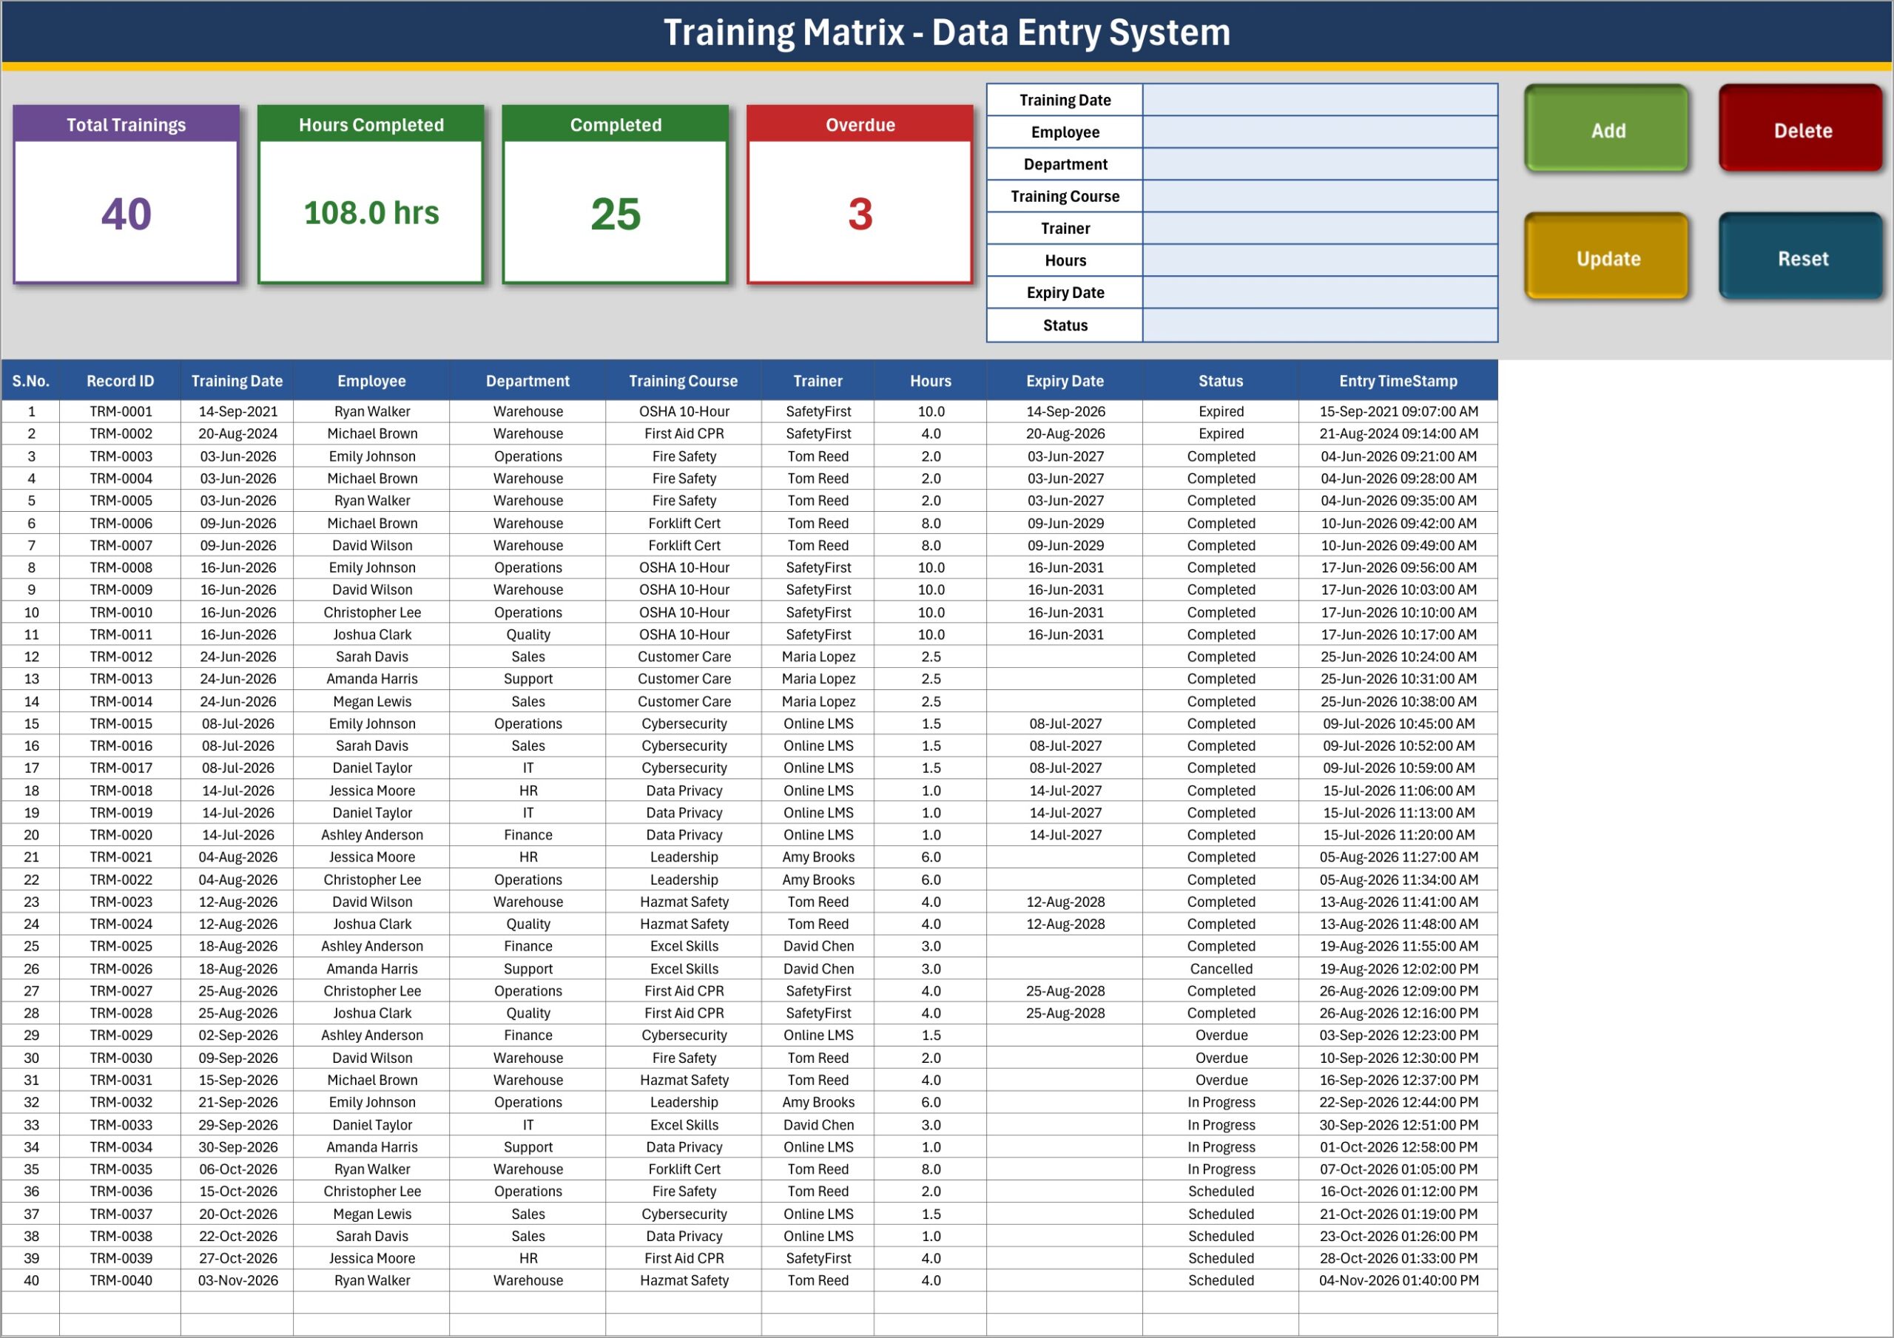
Task: Click Scheduled status in row TRM-0038
Action: [x=1221, y=1236]
